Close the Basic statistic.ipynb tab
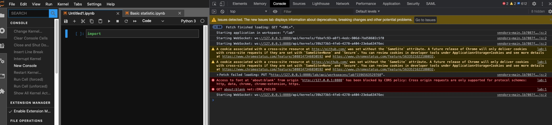 180,13
